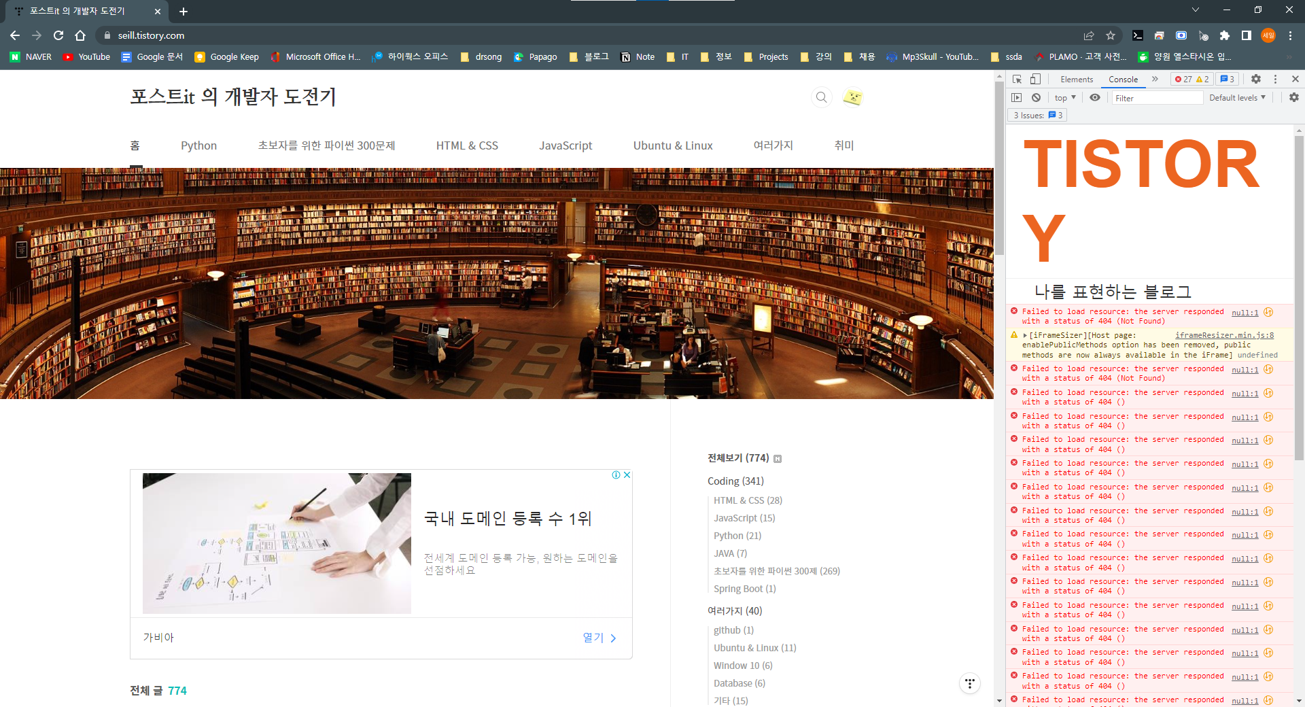Close the Gabia ad with the X icon
Image resolution: width=1305 pixels, height=707 pixels.
tap(627, 475)
